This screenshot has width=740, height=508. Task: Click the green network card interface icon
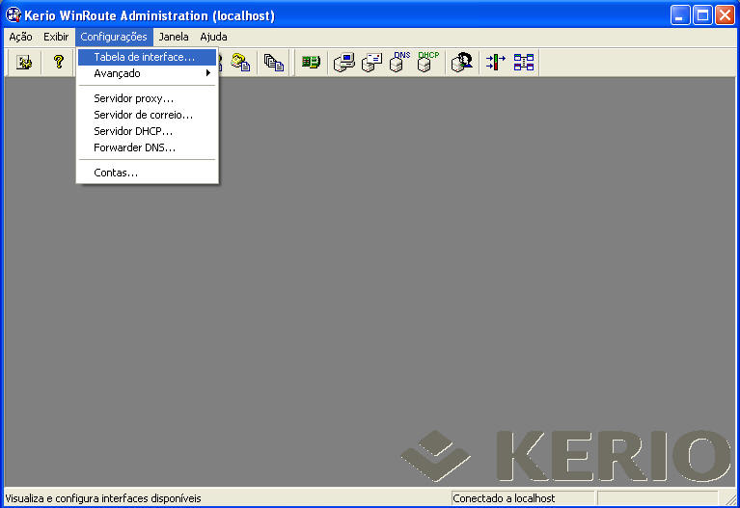click(310, 63)
